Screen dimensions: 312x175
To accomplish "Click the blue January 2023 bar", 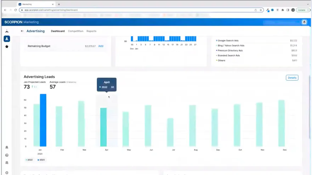I will coord(43,120).
